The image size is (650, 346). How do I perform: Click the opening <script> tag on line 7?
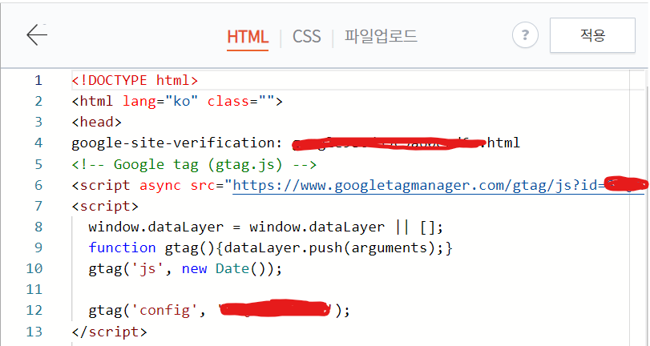pos(105,206)
